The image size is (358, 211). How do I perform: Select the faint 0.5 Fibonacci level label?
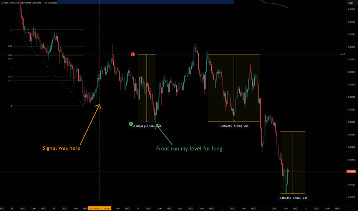11,68
